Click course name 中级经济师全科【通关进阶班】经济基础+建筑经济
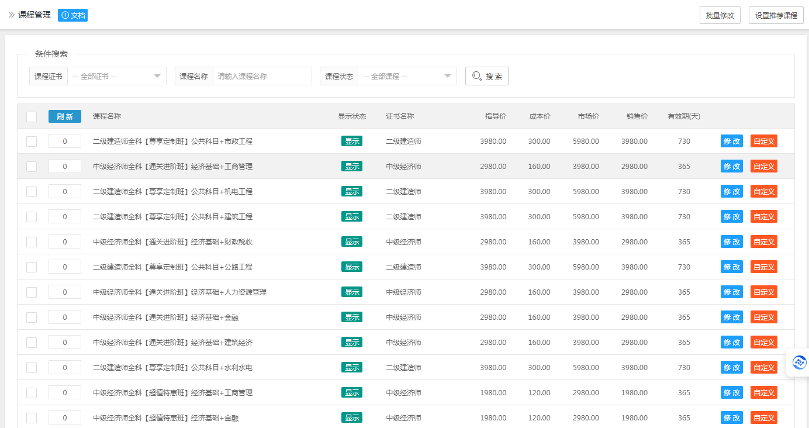This screenshot has height=428, width=809. (x=172, y=343)
